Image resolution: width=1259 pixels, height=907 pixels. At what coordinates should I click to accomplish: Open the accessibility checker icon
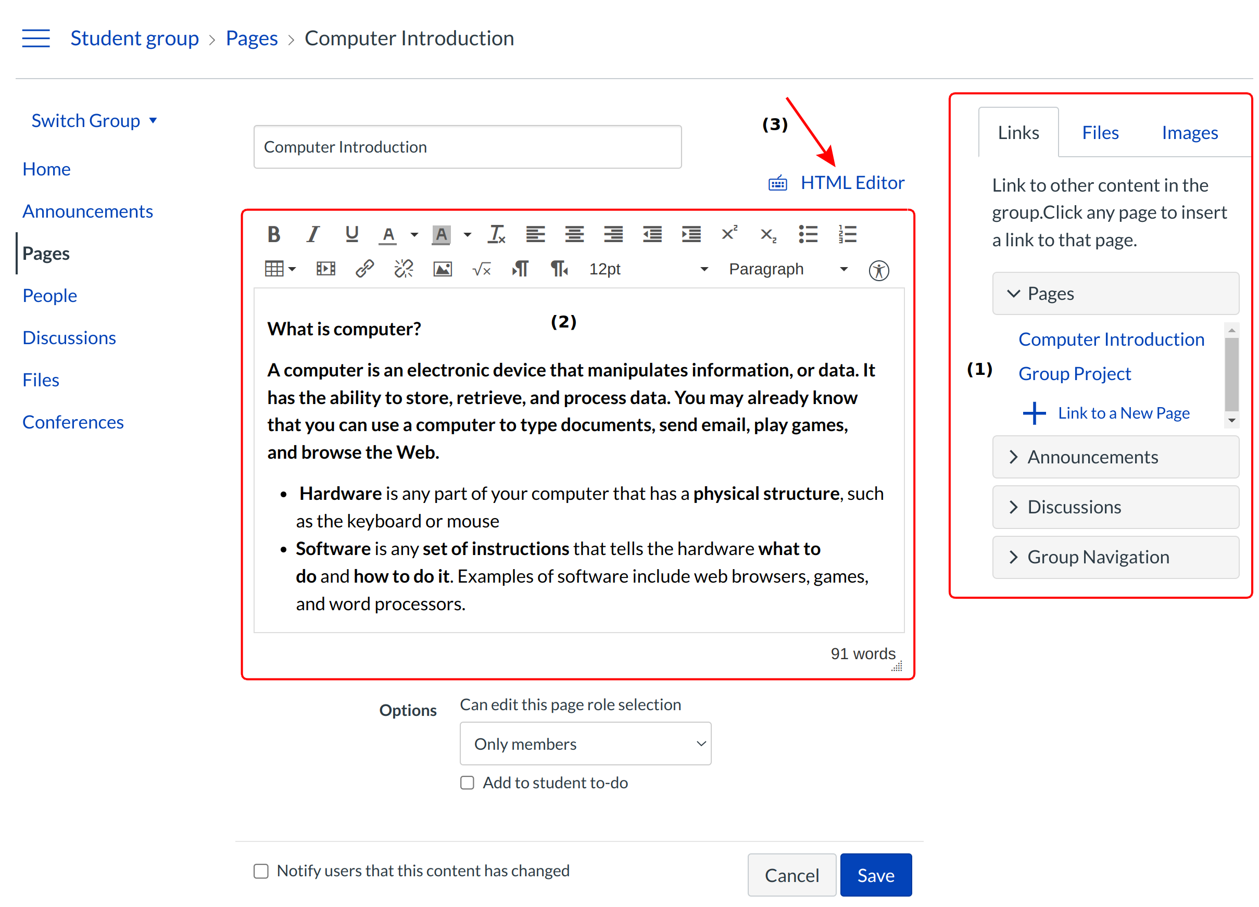pyautogui.click(x=878, y=270)
